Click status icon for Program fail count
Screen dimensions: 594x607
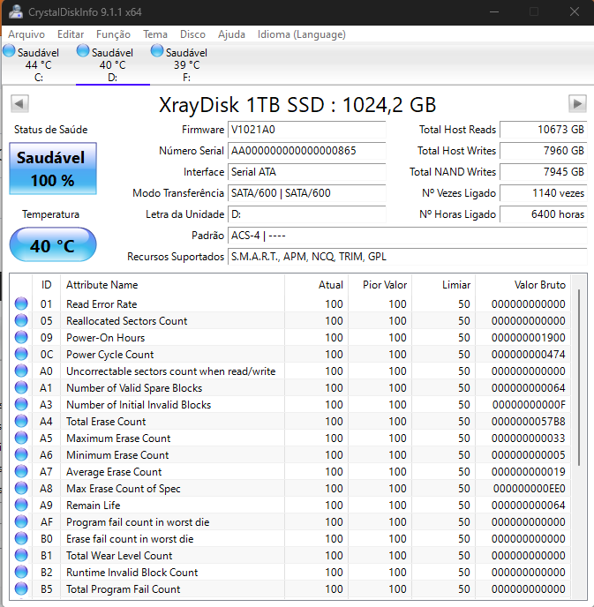[21, 521]
